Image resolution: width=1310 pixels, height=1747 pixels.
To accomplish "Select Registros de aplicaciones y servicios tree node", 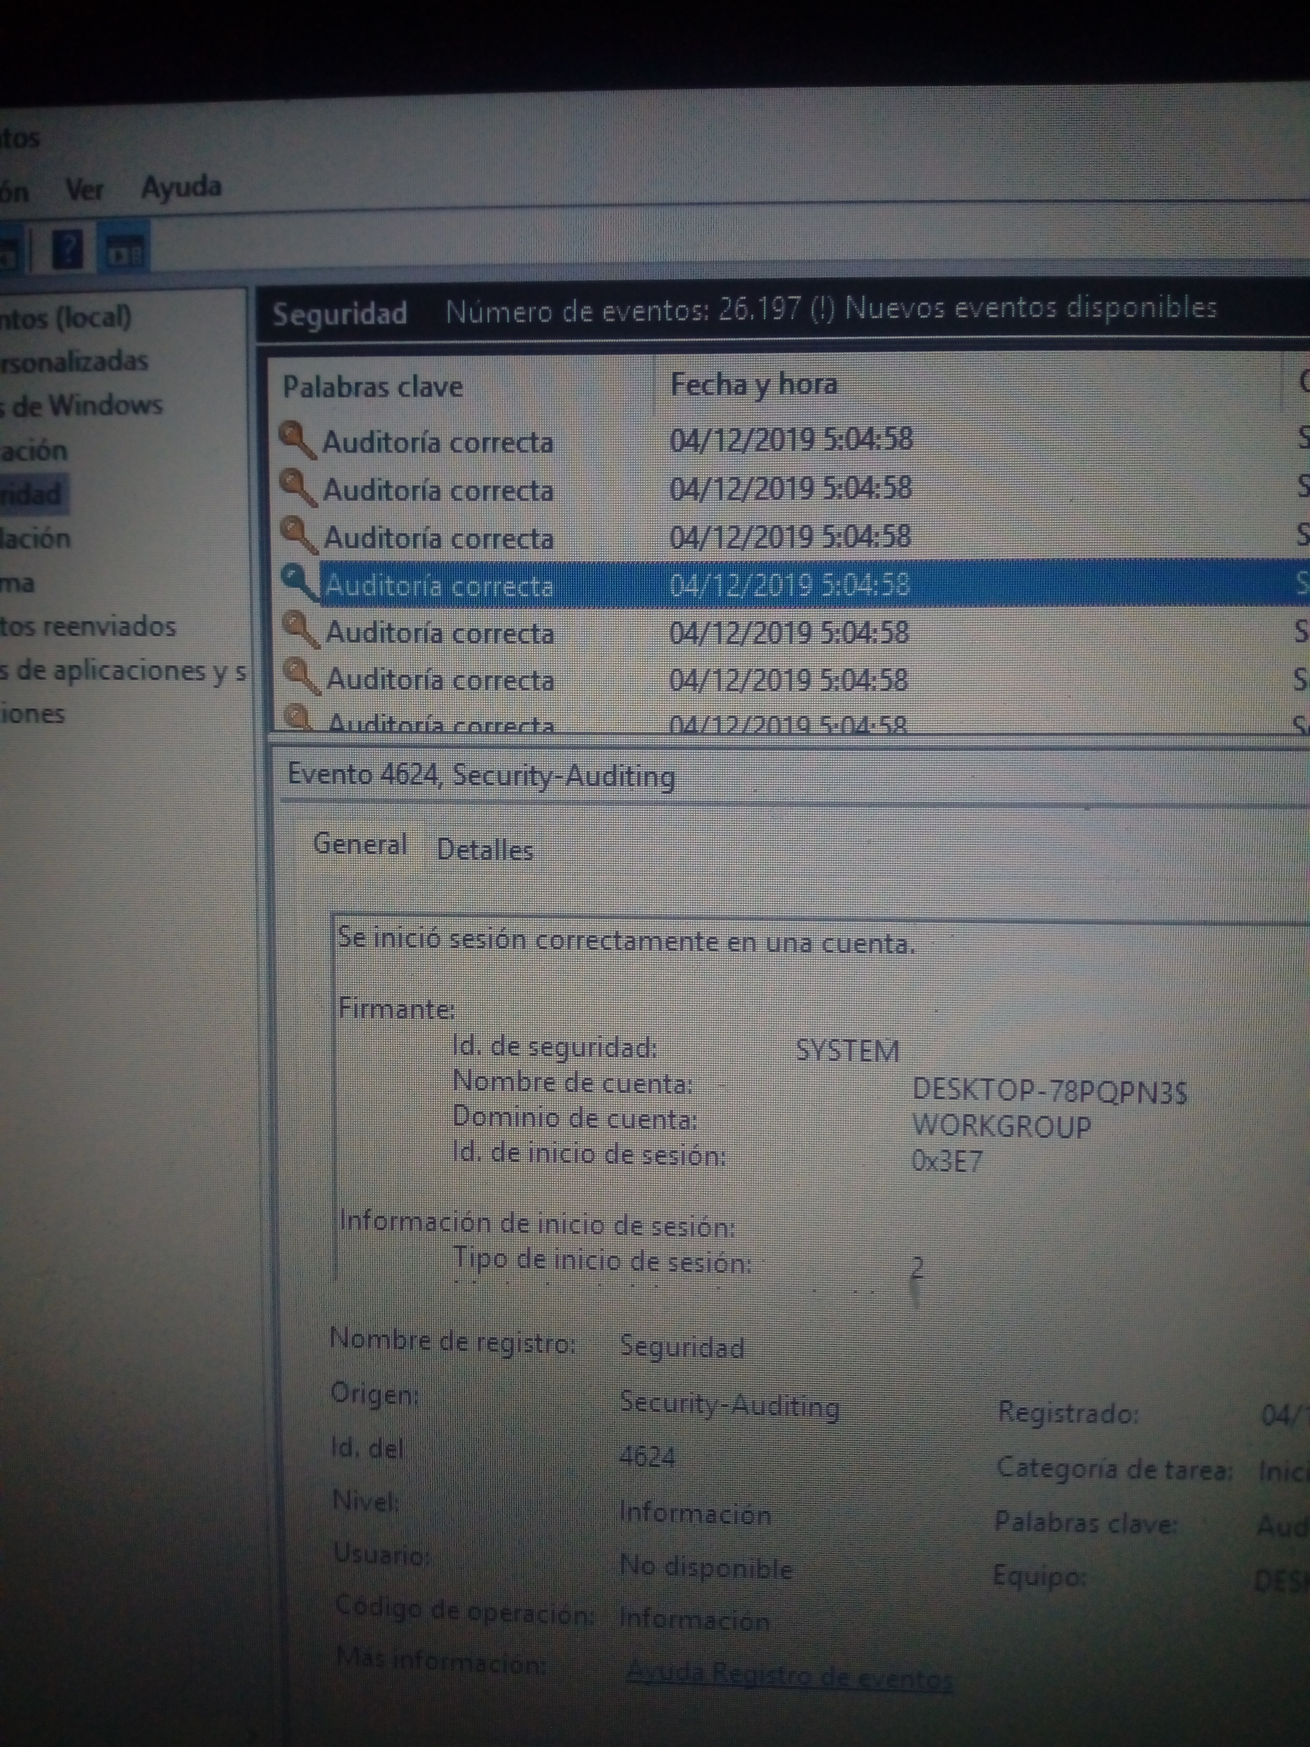I will pyautogui.click(x=122, y=672).
